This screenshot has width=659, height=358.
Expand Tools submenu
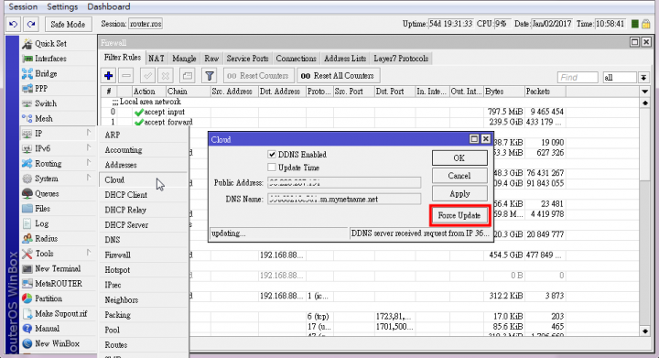(59, 254)
